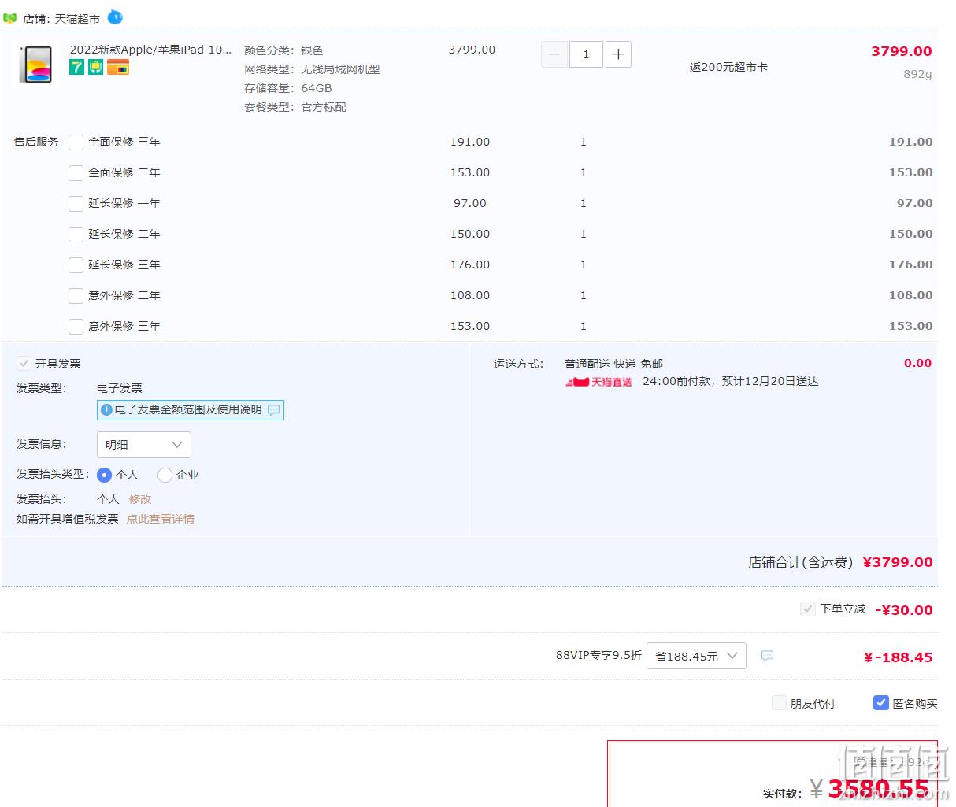Image resolution: width=956 pixels, height=807 pixels.
Task: Click the comment bubble beside 电子发票金额范围及使用说明
Action: [x=273, y=410]
